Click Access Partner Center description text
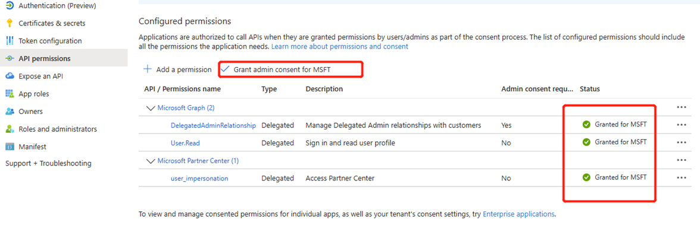The height and width of the screenshot is (225, 700). [x=340, y=178]
